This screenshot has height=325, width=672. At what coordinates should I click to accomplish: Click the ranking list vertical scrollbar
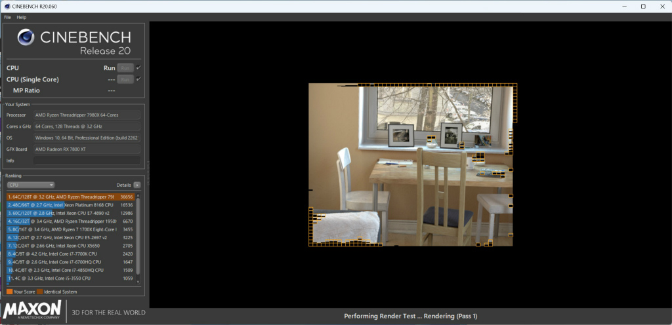point(138,237)
